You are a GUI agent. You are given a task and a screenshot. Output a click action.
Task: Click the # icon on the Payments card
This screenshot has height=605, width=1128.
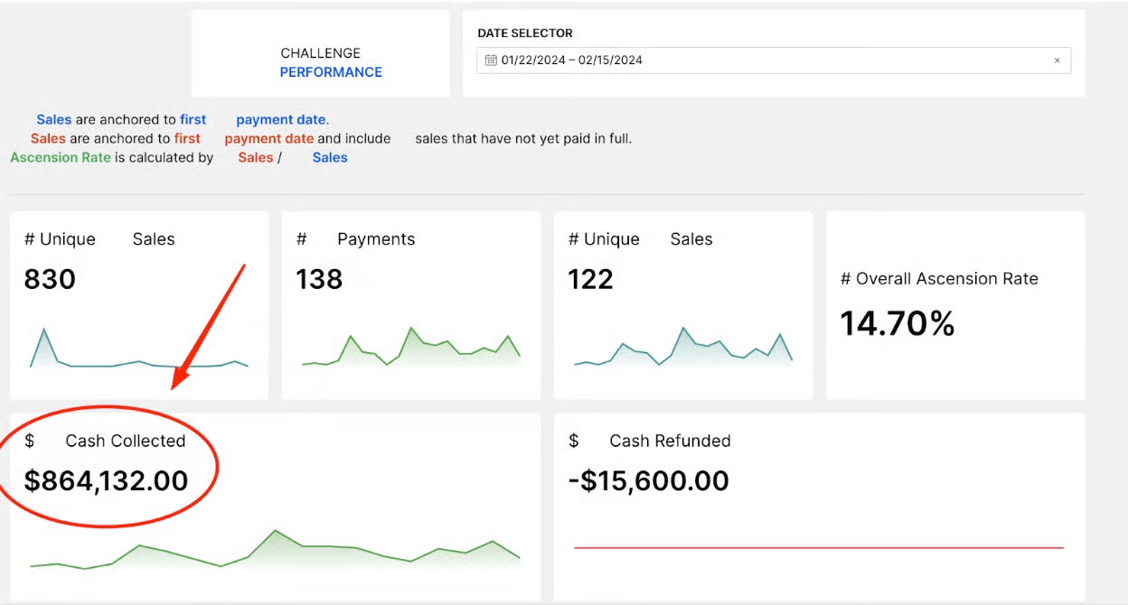pos(302,238)
